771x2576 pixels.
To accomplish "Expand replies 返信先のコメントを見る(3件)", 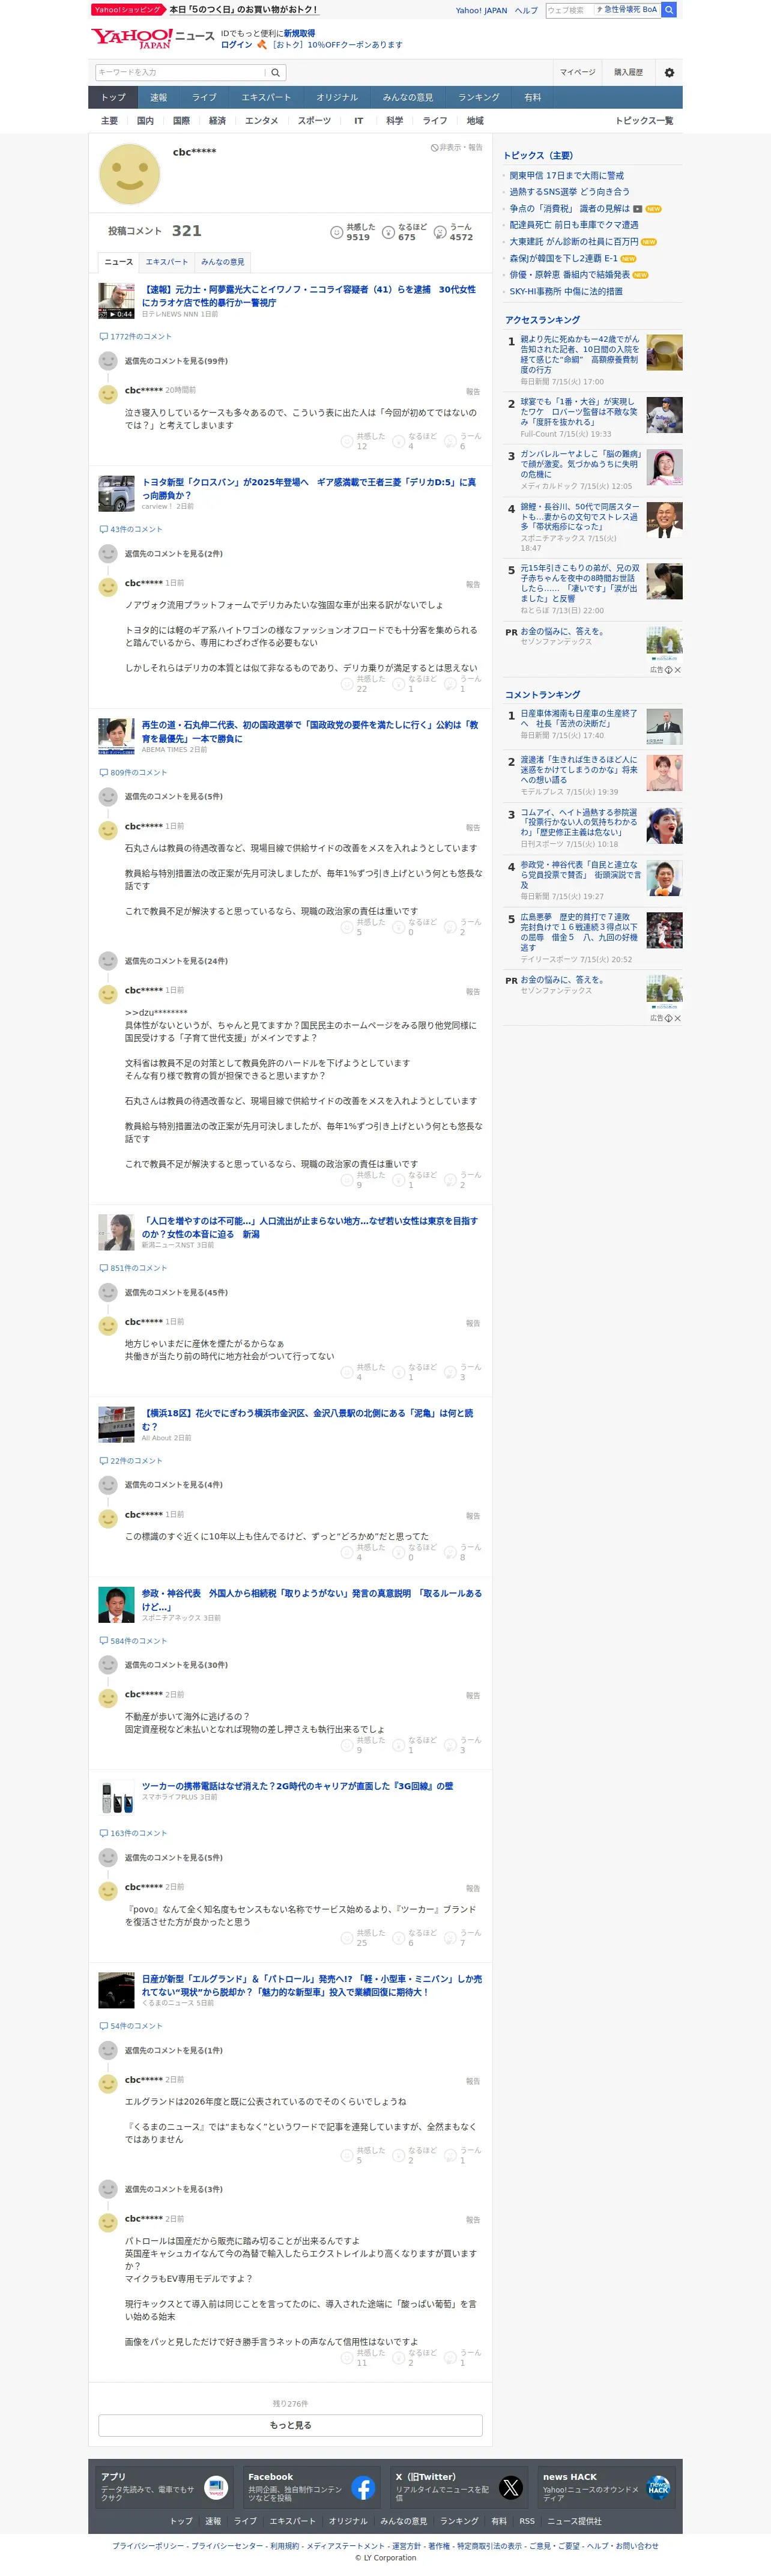I will pyautogui.click(x=174, y=2189).
